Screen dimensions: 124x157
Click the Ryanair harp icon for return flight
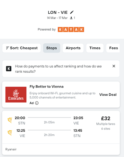click(10, 133)
